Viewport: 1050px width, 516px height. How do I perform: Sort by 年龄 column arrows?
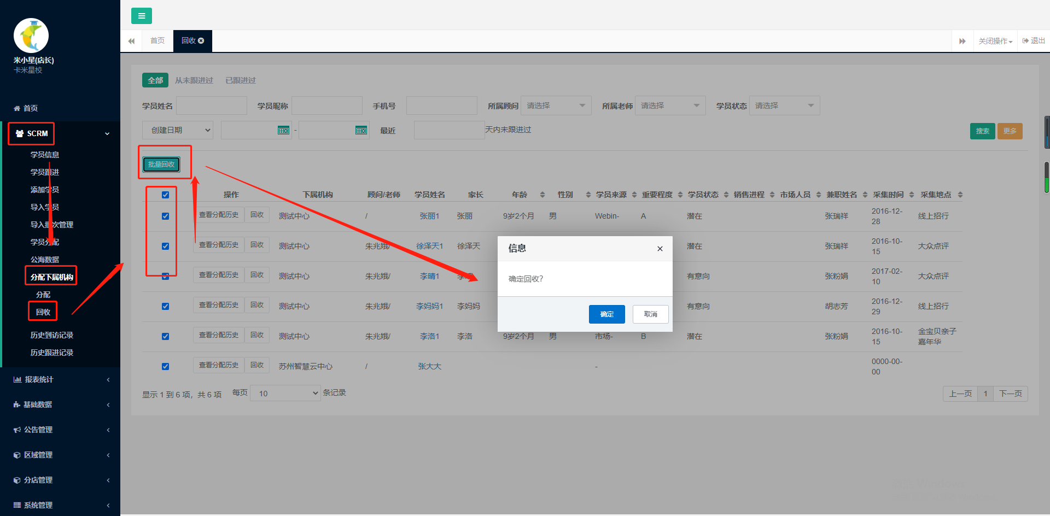click(542, 195)
